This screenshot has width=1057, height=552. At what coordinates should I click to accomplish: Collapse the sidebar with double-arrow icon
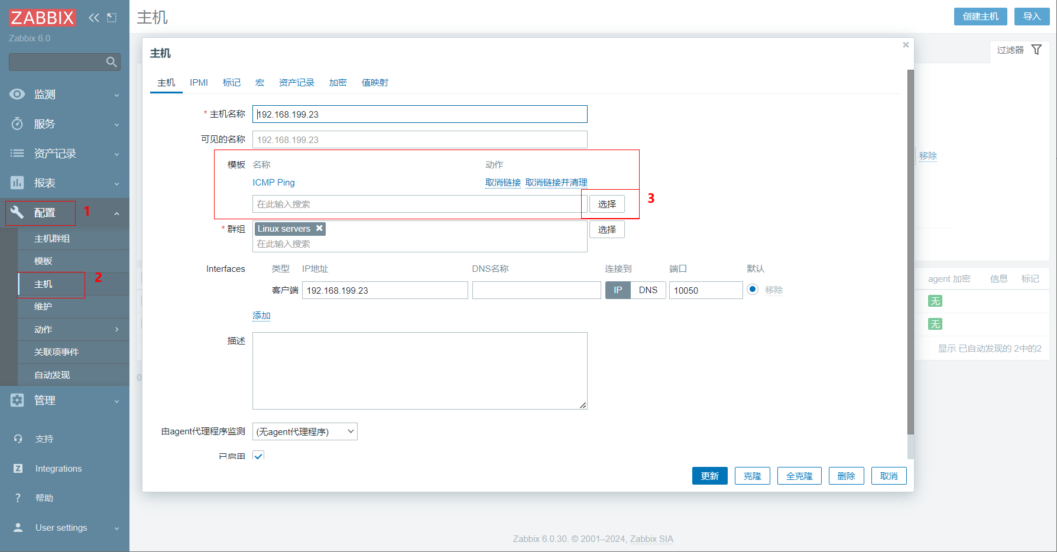point(93,18)
